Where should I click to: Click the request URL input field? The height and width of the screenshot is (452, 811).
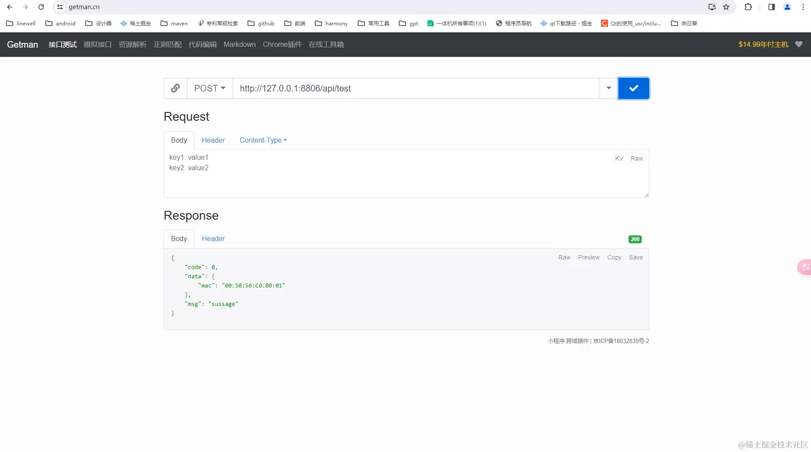coord(416,88)
